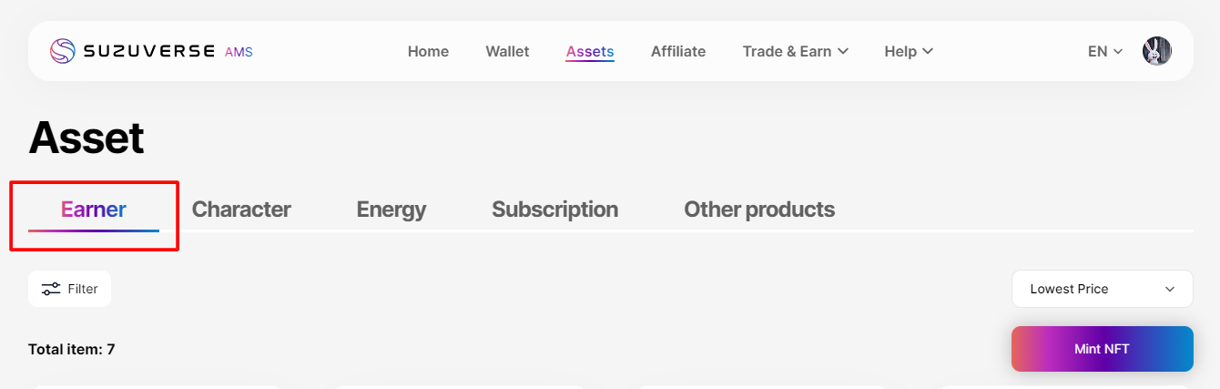
Task: Click the filter sliders icon
Action: [51, 289]
